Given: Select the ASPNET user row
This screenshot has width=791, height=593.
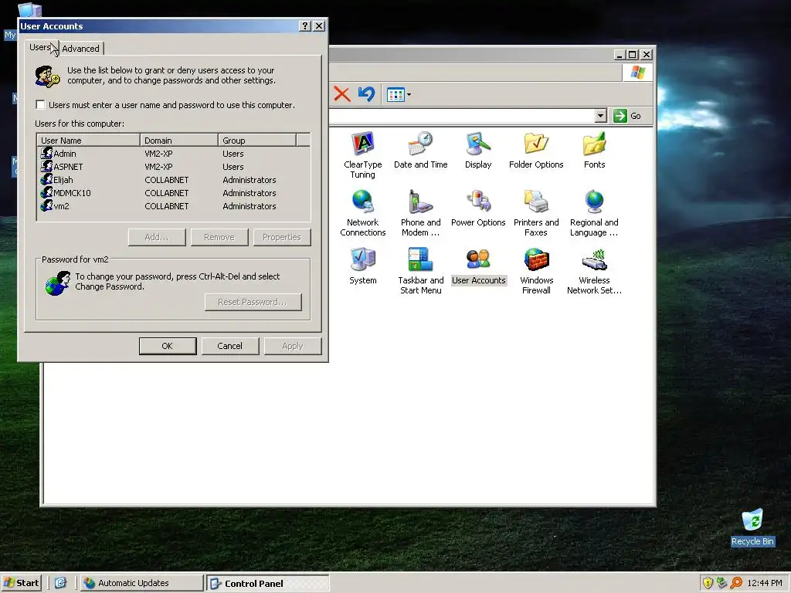Looking at the screenshot, I should pyautogui.click(x=174, y=167).
